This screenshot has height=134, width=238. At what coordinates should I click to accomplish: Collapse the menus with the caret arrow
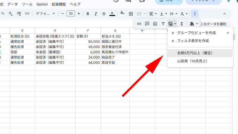(225, 14)
